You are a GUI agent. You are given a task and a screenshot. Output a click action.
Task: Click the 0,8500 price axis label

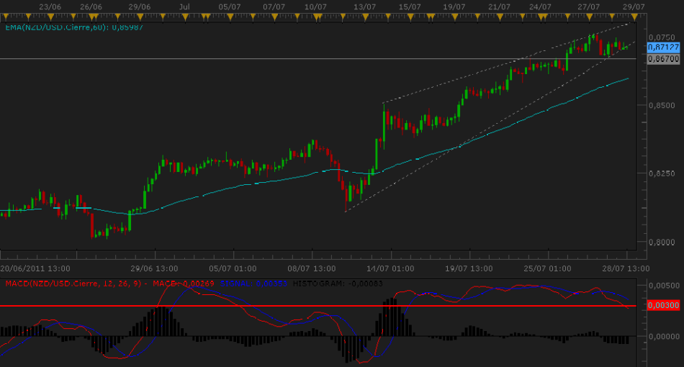point(661,105)
